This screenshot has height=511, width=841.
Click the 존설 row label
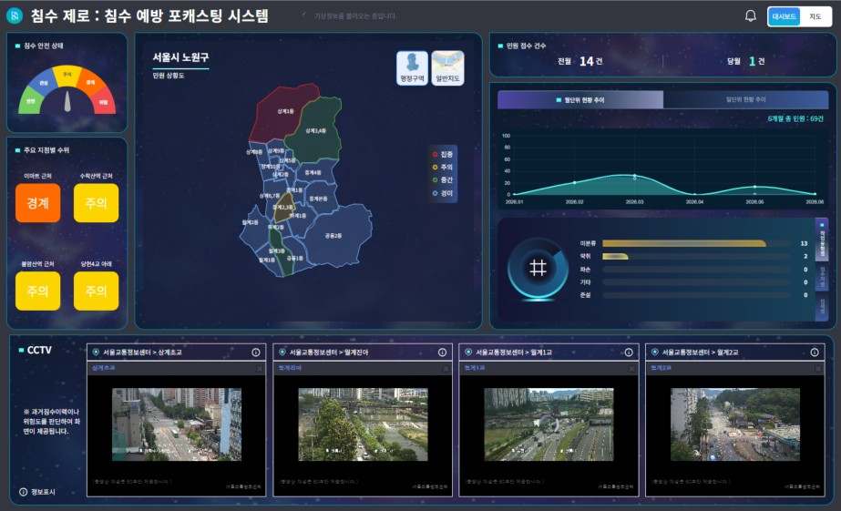pyautogui.click(x=585, y=295)
